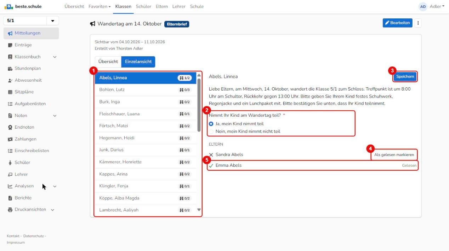Screen dimensions: 449x251
Task: Click the Endnoten award icon
Action: tap(10, 127)
